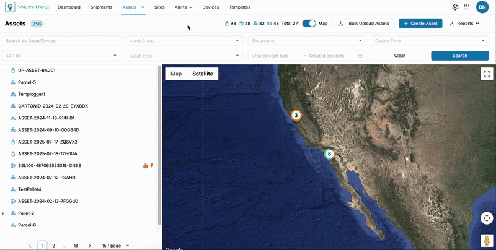The width and height of the screenshot is (496, 250).
Task: Click the map cluster marker showing 3
Action: tap(296, 115)
